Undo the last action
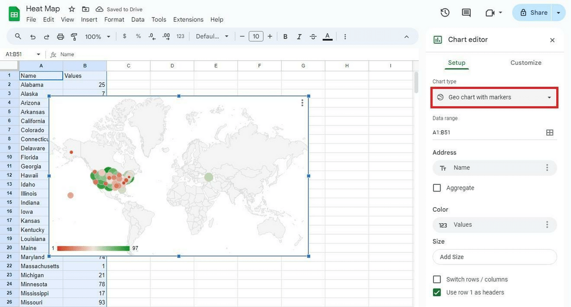571x307 pixels. tap(33, 37)
